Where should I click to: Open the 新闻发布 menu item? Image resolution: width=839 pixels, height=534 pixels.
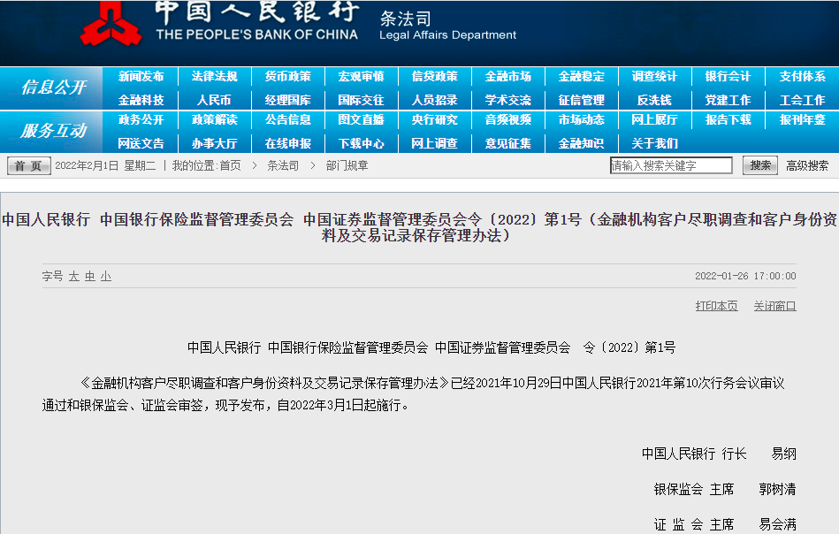point(141,77)
